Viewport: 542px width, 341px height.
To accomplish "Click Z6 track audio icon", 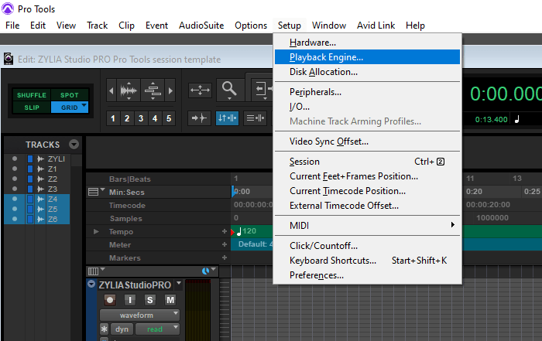I will [x=41, y=219].
